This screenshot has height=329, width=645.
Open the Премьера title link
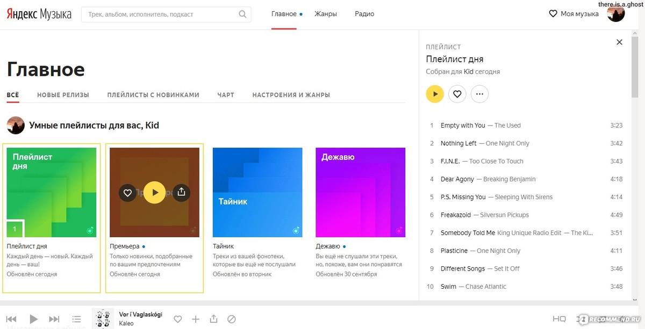(x=124, y=246)
